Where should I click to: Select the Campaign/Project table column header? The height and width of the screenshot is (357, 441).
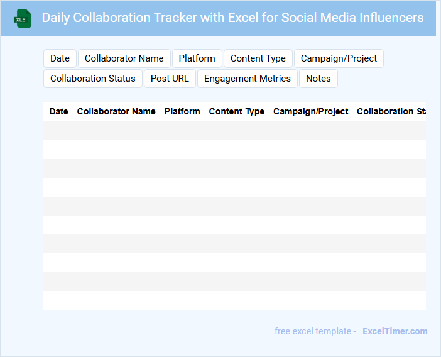[310, 111]
